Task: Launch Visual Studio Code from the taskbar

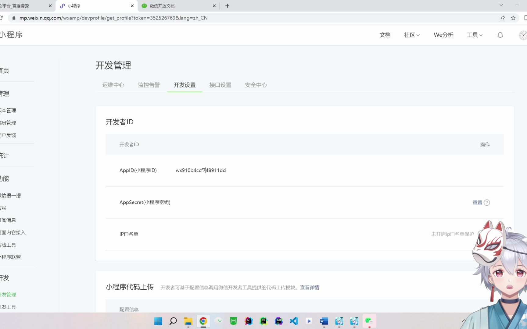Action: pyautogui.click(x=293, y=321)
